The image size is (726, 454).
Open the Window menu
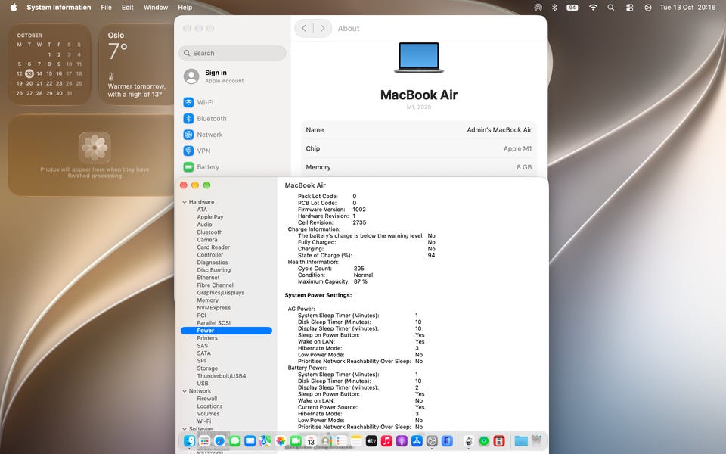coord(156,8)
